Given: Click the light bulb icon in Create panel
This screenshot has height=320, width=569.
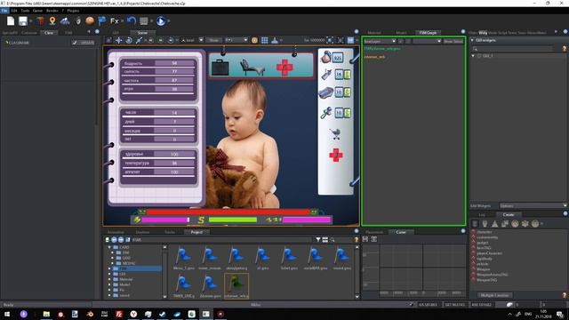Looking at the screenshot, I should point(485,224).
